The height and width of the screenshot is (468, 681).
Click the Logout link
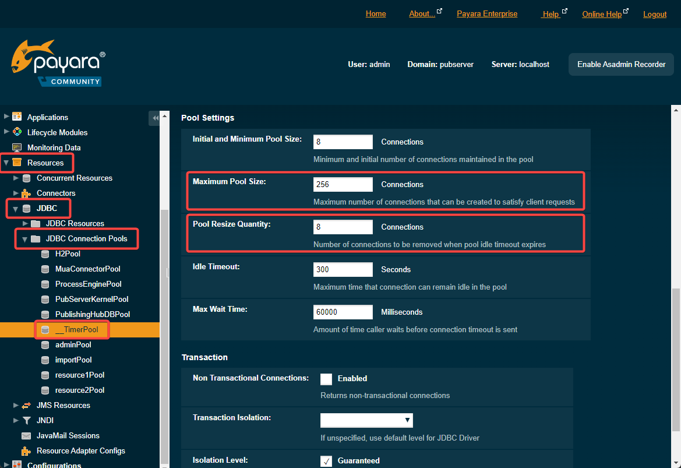pos(655,14)
